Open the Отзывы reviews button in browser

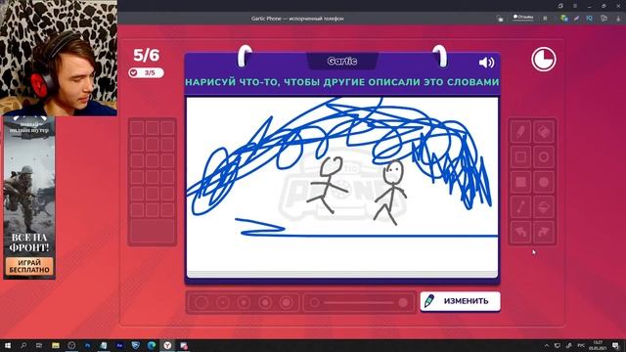(x=522, y=18)
